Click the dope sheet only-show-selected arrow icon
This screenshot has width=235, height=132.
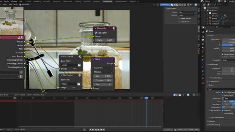(x=175, y=95)
